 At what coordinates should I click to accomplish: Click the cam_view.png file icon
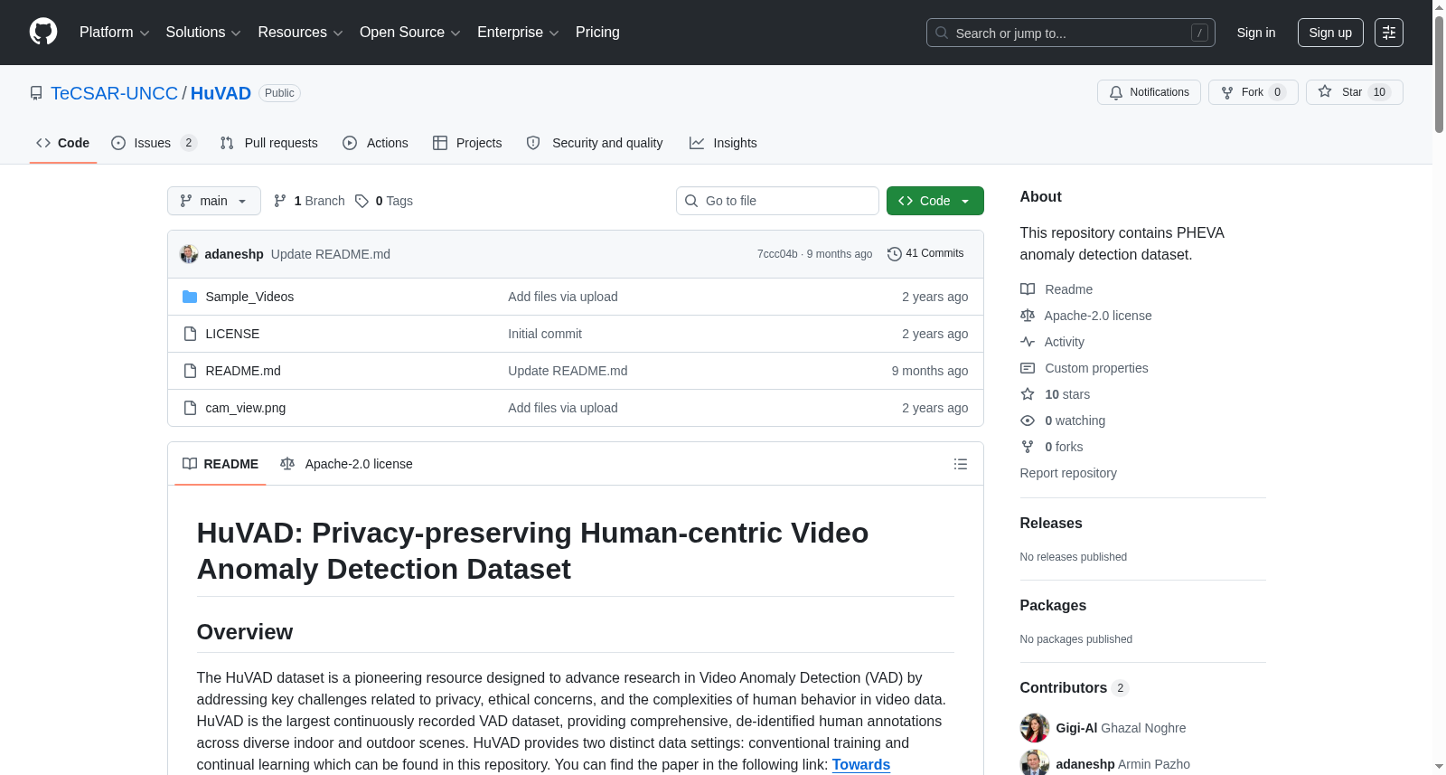click(190, 408)
